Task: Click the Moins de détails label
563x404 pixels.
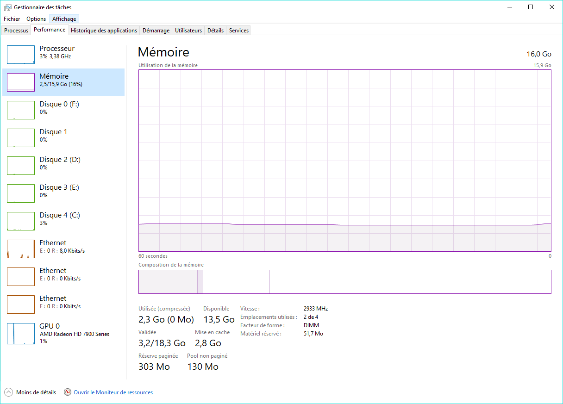Action: [x=36, y=392]
